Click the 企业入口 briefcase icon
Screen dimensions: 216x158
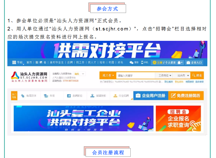pyautogui.click(x=188, y=63)
